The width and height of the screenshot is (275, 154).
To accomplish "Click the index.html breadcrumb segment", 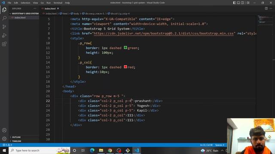I will (51, 13).
